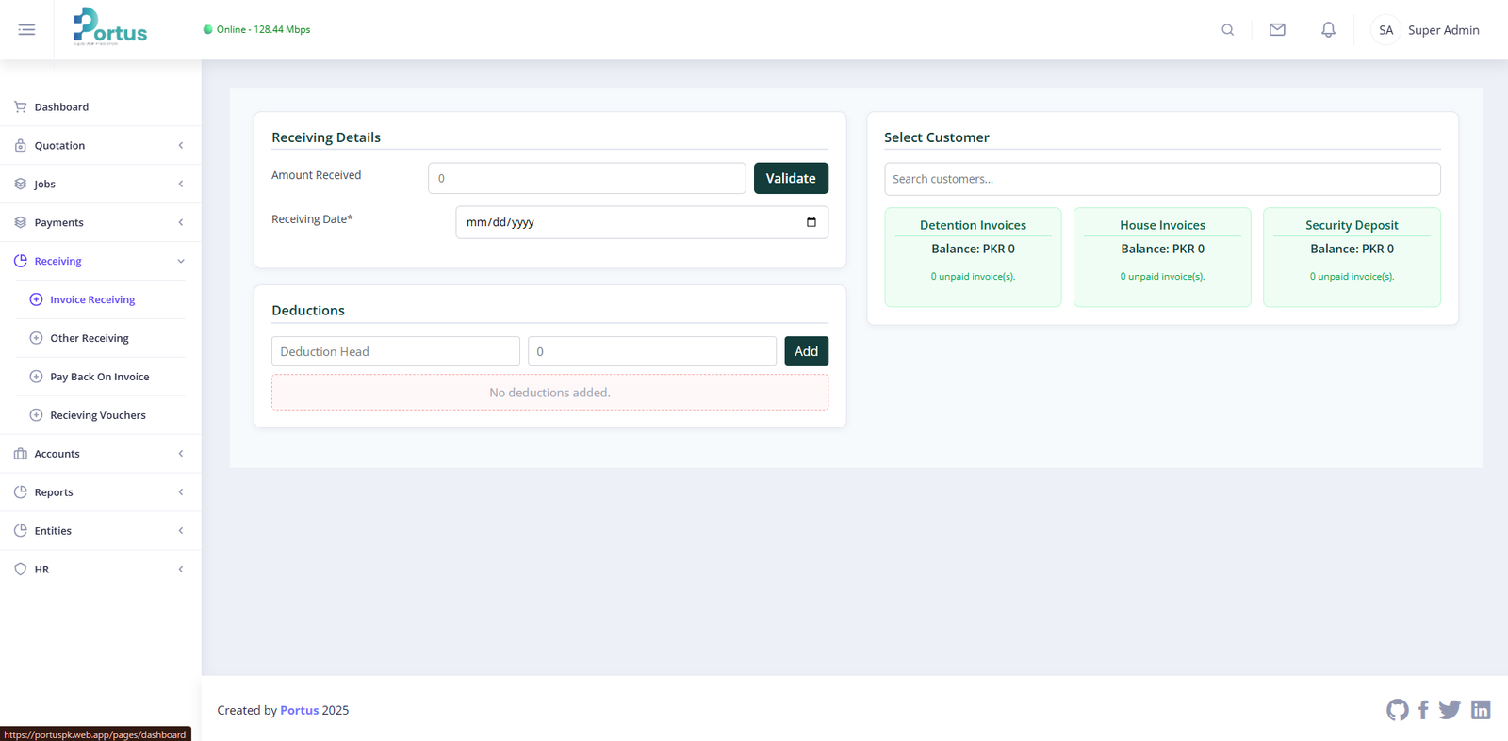
Task: Click the LinkedIn icon in footer
Action: [x=1481, y=710]
